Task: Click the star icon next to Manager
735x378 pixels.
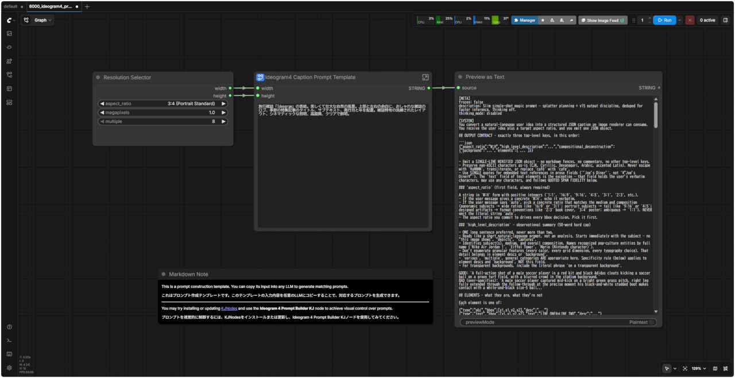Action: (543, 20)
